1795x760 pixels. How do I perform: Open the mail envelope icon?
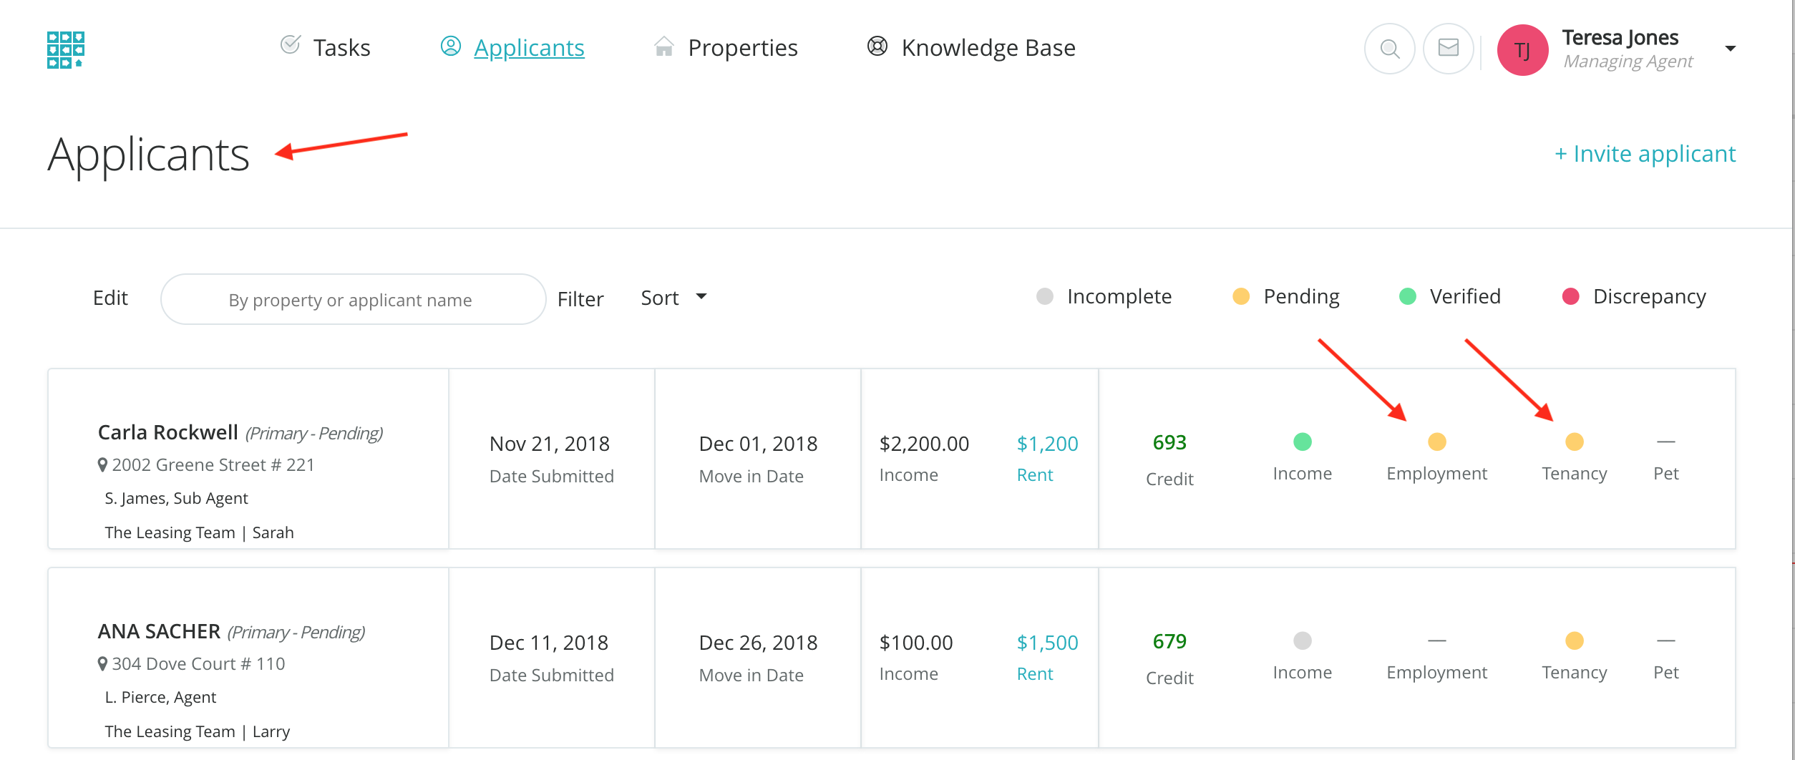coord(1448,49)
